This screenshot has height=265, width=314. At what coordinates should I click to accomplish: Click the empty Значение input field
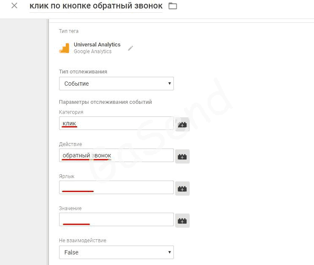(116, 219)
